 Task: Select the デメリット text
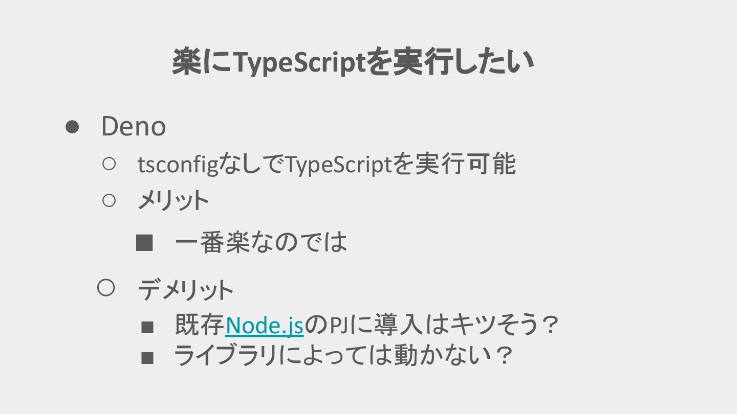coord(185,290)
